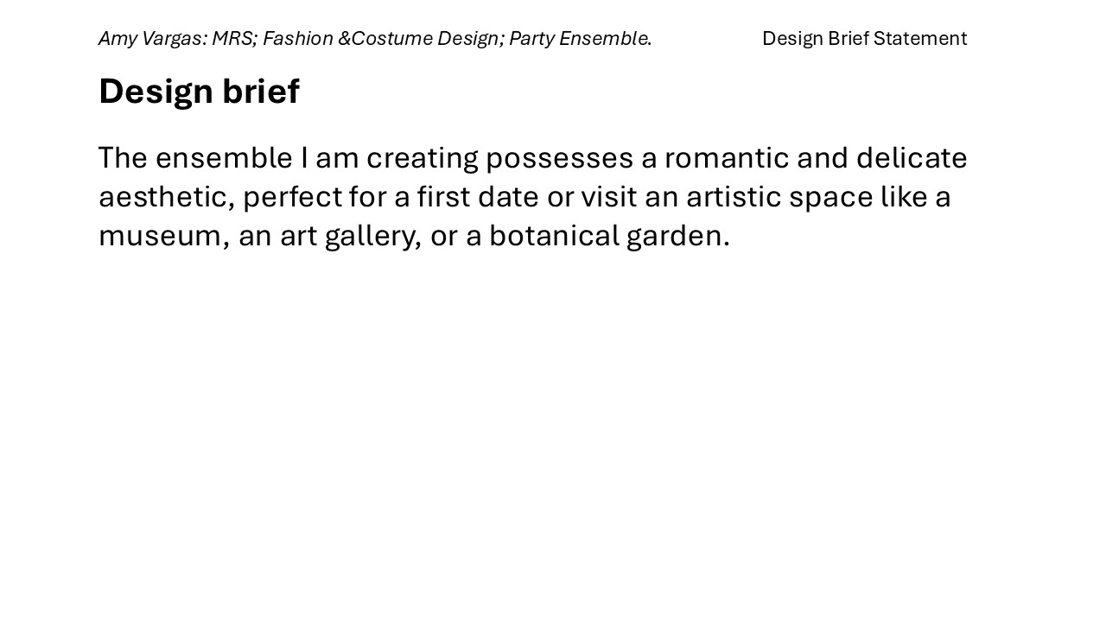Click "Party Ensemble" in the italic header
Image resolution: width=1106 pixels, height=622 pixels.
578,38
